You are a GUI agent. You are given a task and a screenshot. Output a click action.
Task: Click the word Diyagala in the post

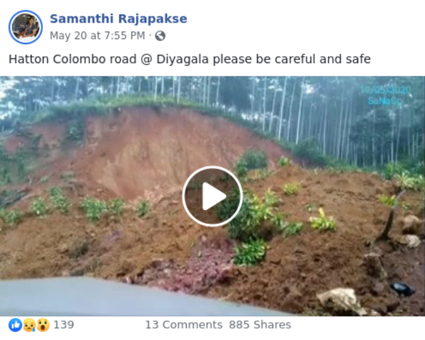click(x=182, y=59)
